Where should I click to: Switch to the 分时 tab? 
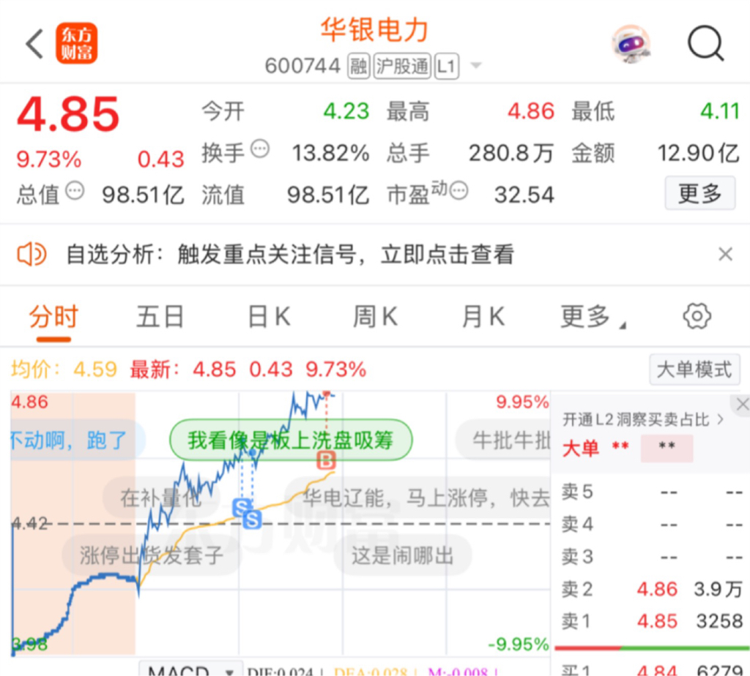click(x=53, y=317)
